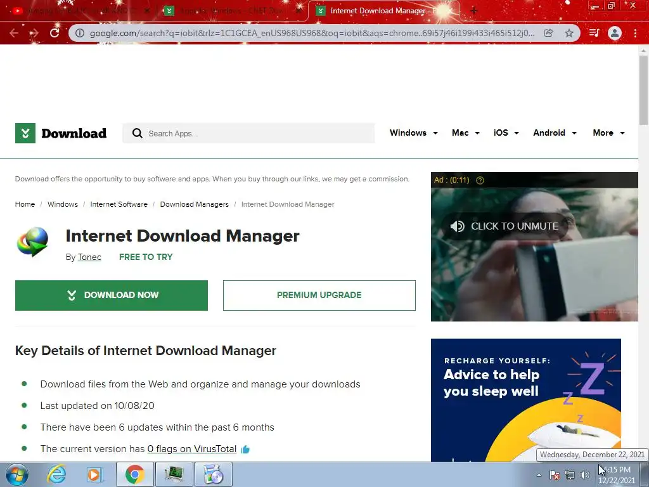Expand the iOS dropdown menu

tap(506, 133)
